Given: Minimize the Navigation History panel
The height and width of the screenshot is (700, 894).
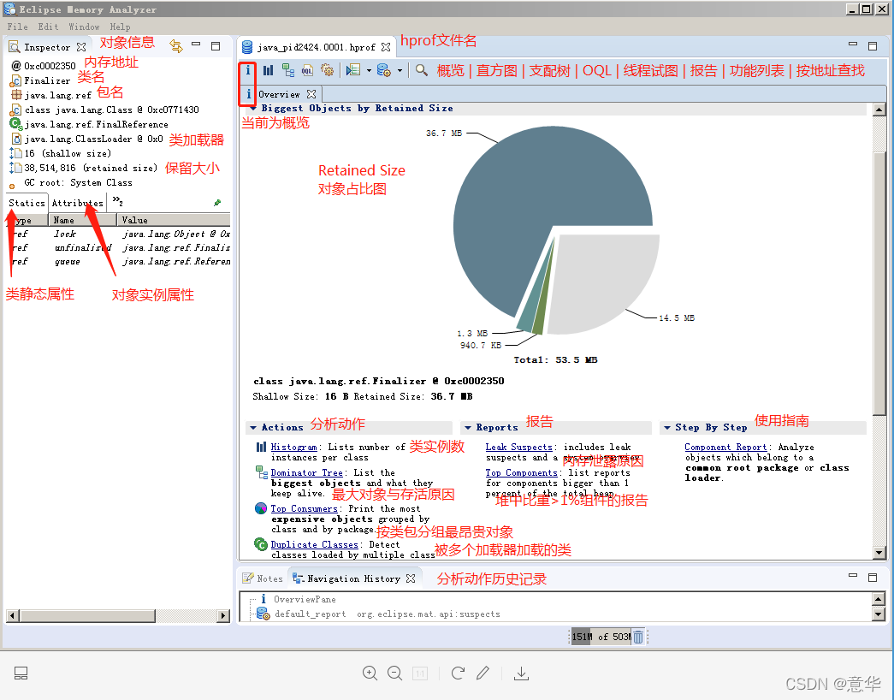Looking at the screenshot, I should click(853, 575).
